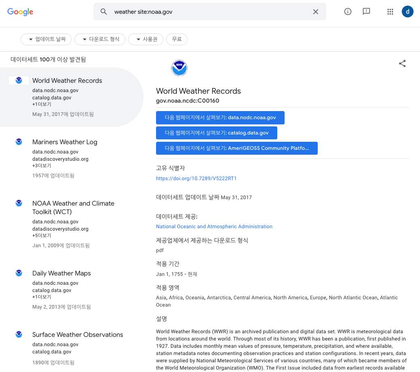Open the 사용권 filter dropdown

pos(146,39)
